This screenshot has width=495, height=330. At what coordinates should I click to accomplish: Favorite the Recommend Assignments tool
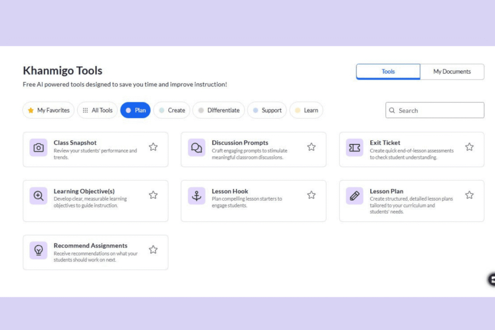[153, 249]
